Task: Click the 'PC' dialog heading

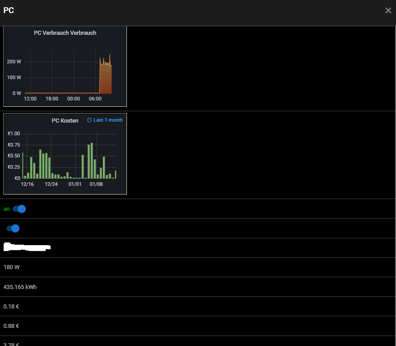Action: point(9,10)
